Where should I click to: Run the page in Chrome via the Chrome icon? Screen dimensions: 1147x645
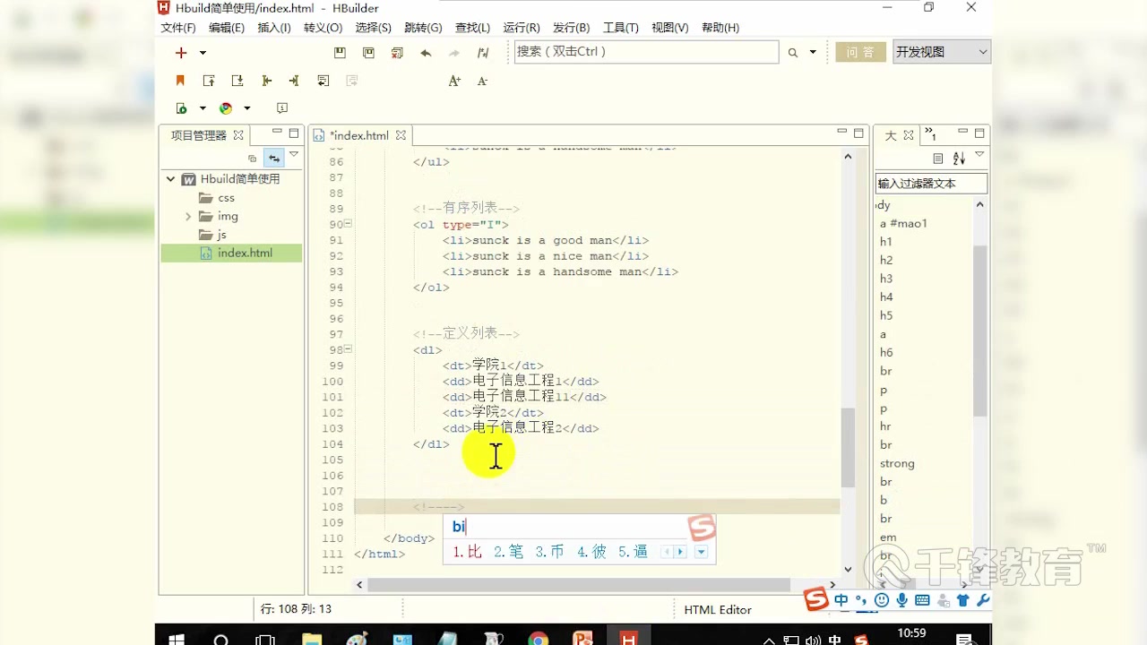(x=225, y=107)
